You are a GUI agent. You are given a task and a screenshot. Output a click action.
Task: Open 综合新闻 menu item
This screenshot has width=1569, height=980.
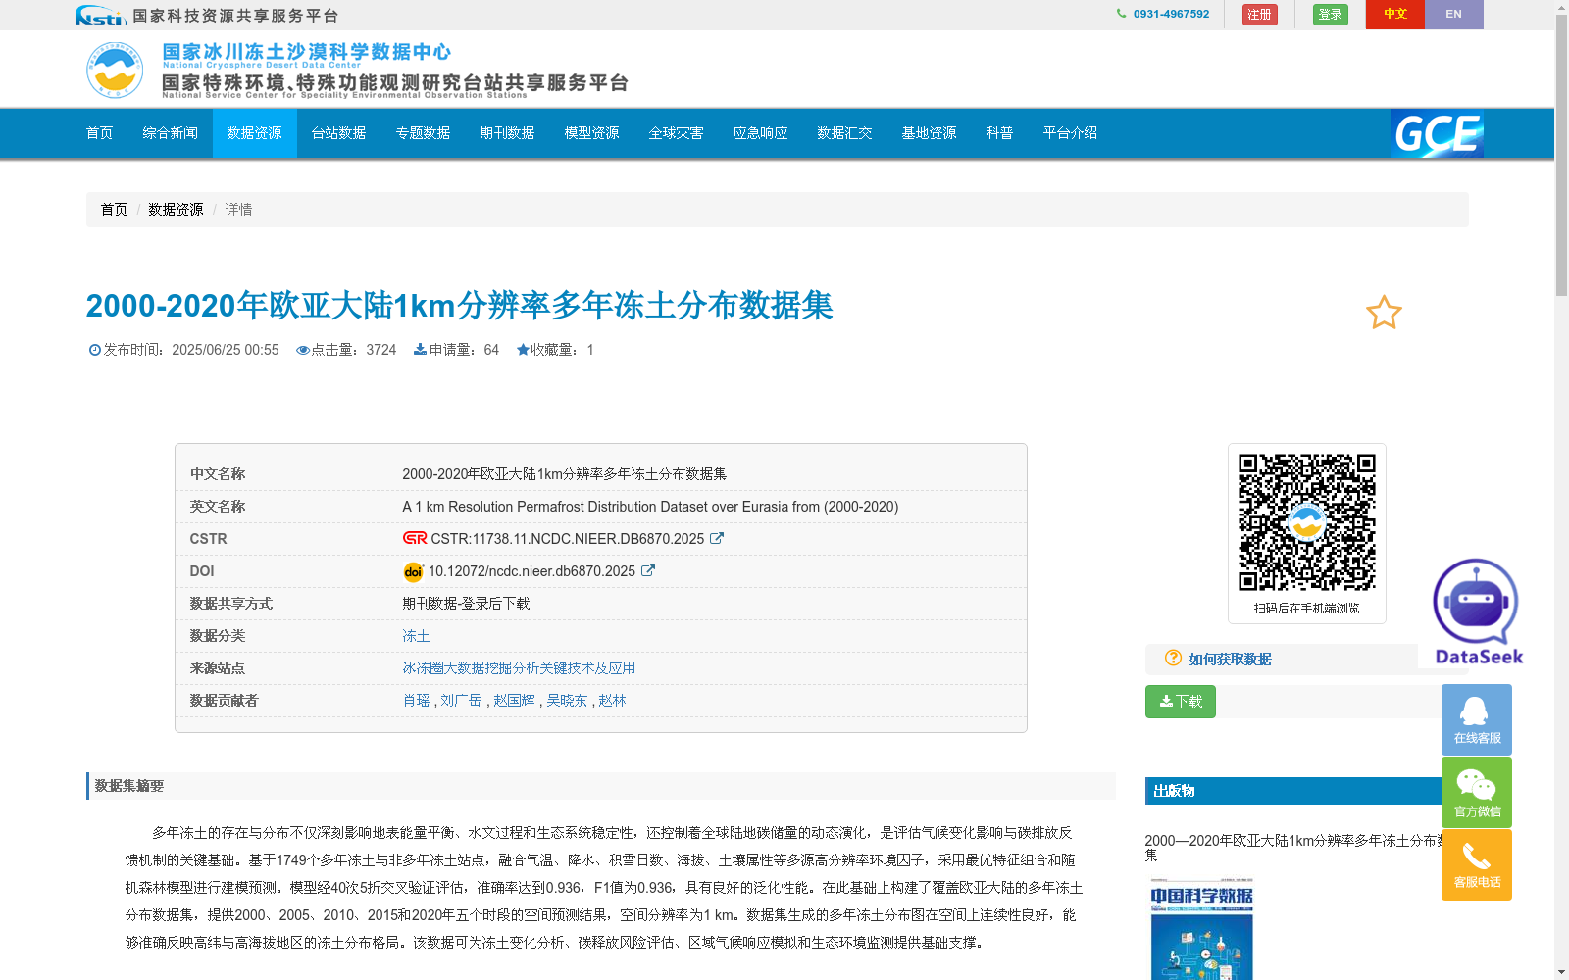pyautogui.click(x=171, y=133)
